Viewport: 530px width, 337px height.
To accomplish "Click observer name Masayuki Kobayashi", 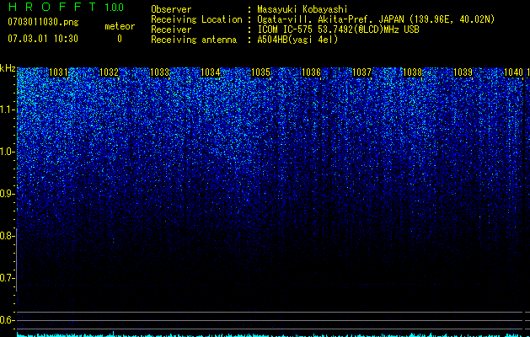I will [x=302, y=9].
